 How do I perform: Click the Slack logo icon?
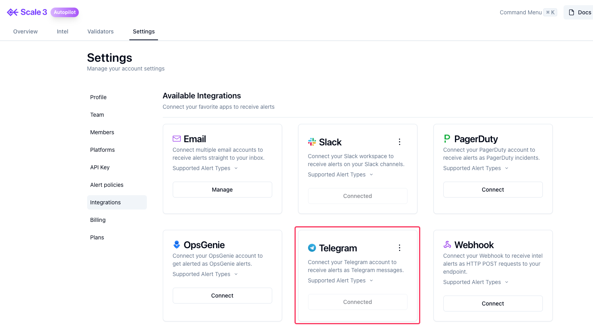click(312, 142)
